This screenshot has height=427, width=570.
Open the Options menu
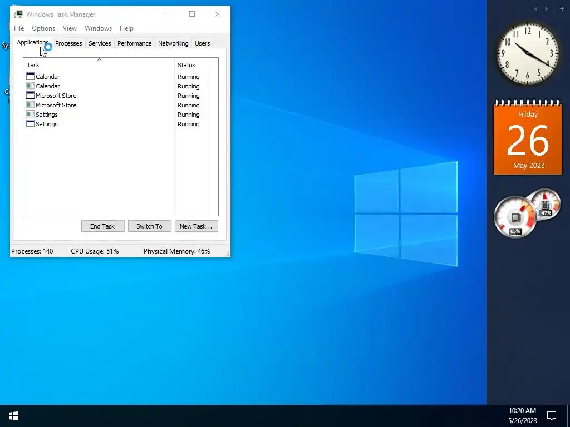(x=43, y=28)
